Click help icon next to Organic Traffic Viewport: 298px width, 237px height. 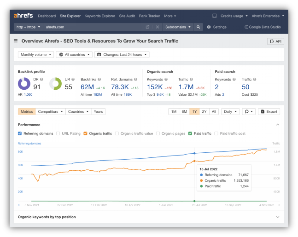191,79
